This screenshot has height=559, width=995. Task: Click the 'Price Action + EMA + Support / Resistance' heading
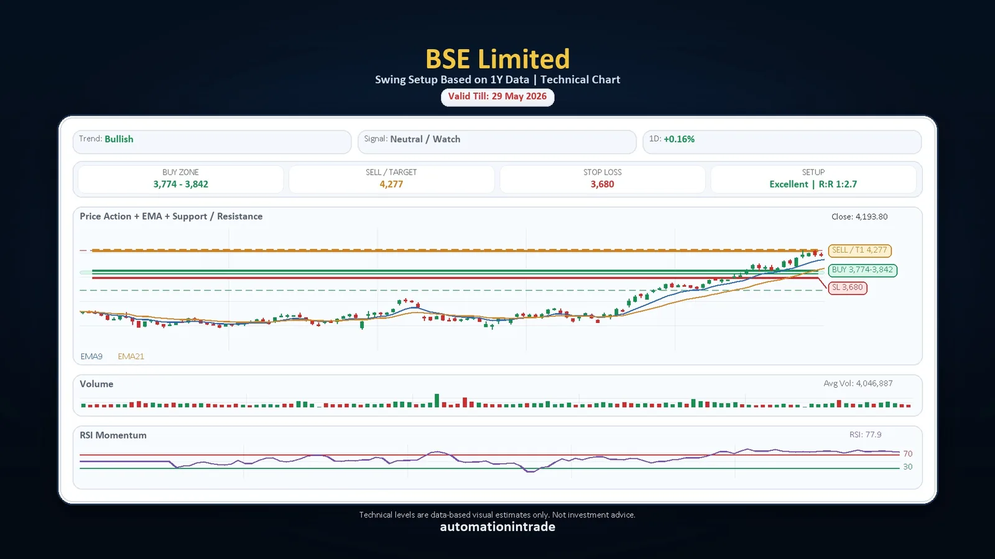[171, 216]
